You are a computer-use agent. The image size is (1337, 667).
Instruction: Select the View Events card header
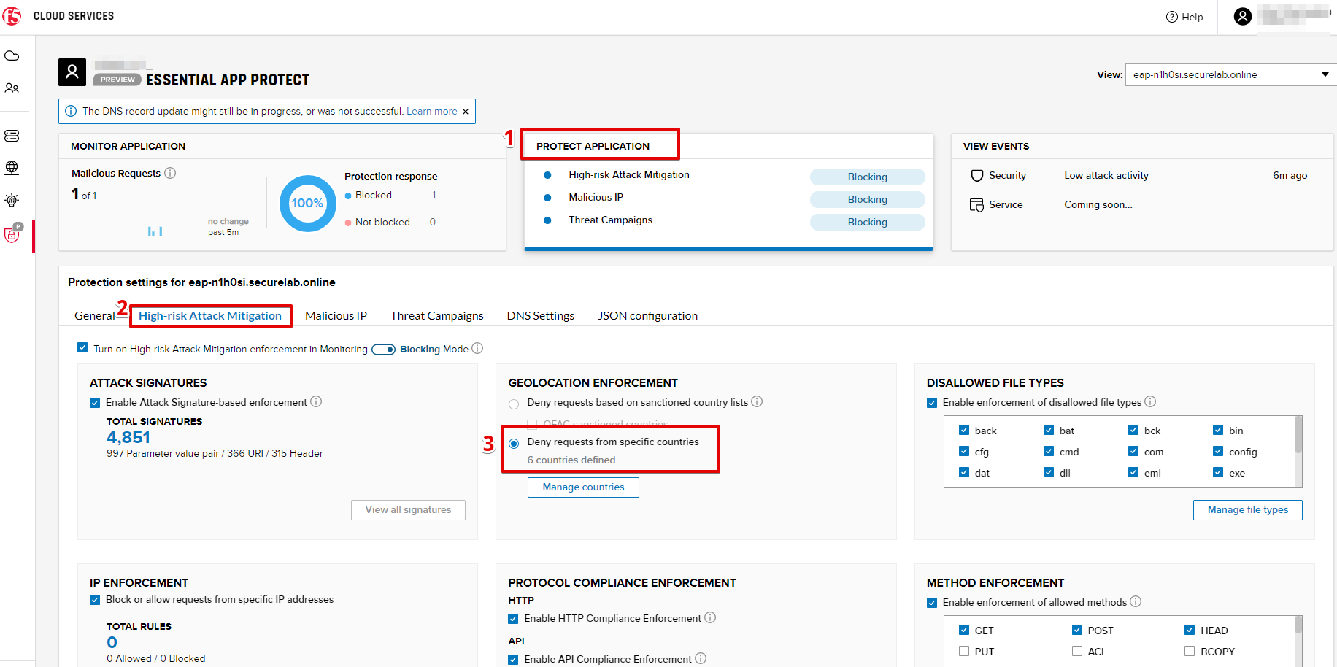click(x=996, y=146)
